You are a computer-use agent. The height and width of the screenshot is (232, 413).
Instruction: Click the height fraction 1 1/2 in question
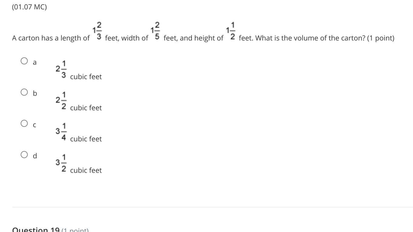click(231, 31)
